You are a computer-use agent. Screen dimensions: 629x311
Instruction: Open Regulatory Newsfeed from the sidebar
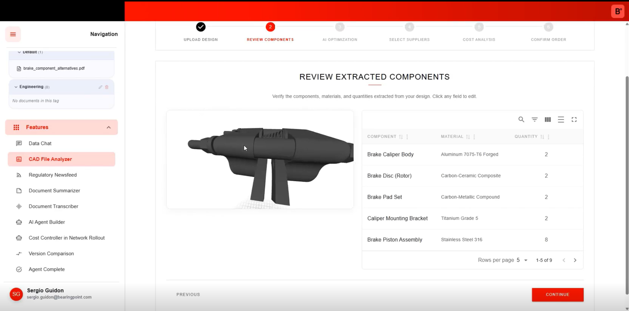point(52,175)
